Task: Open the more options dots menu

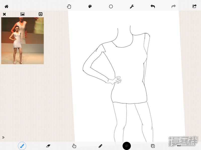Action: pos(179,145)
